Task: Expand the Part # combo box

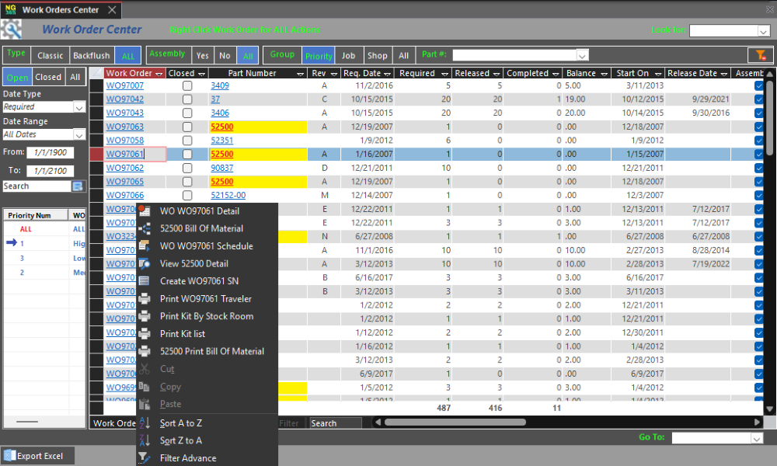Action: click(x=582, y=55)
